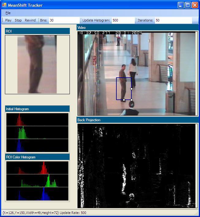The image size is (200, 217).
Task: Click the status bar ROI coordinates text
Action: (x=31, y=213)
